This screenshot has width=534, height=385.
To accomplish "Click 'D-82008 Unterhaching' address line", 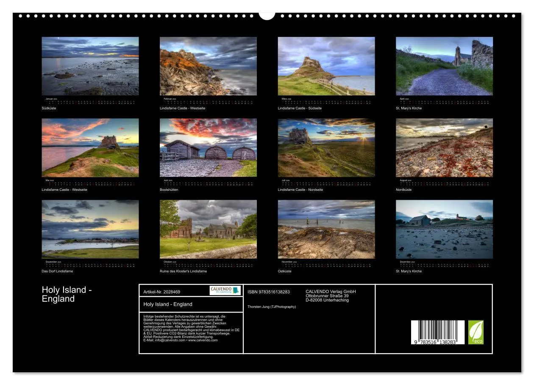I will [x=327, y=300].
